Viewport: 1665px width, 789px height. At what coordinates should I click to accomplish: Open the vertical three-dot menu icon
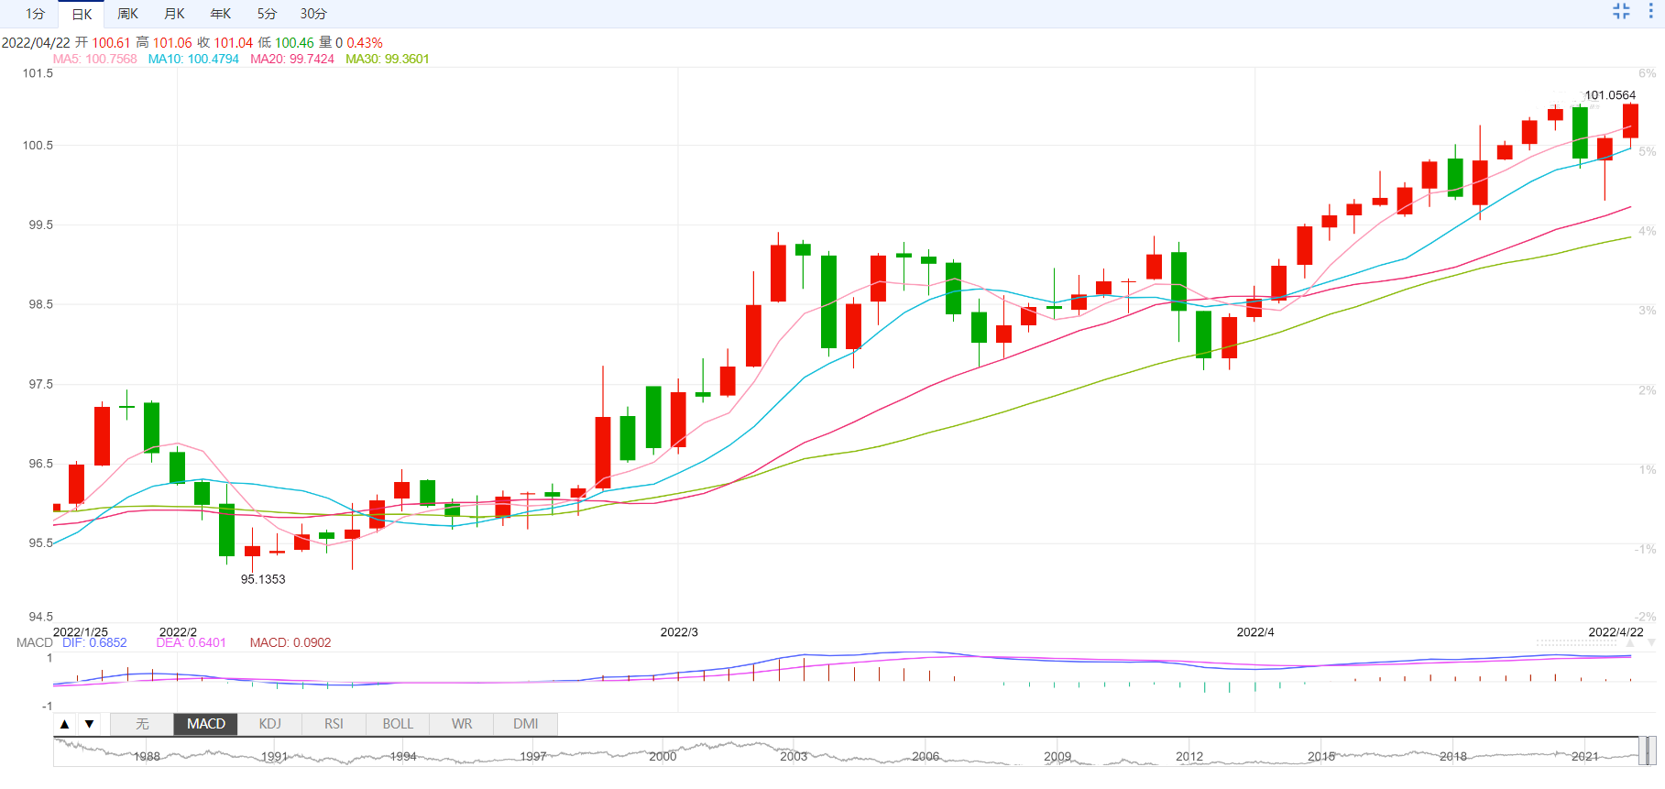pos(1650,11)
